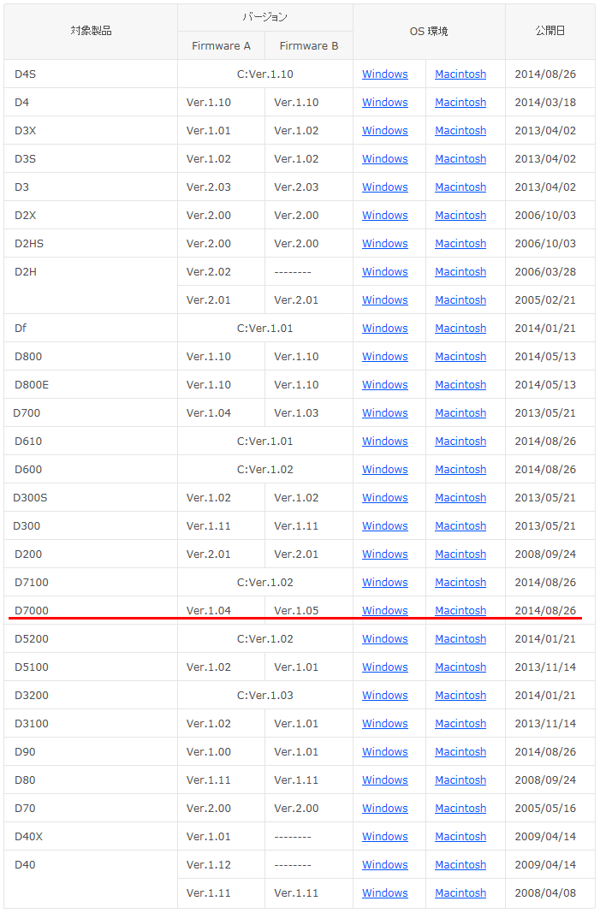This screenshot has height=913, width=600.
Task: Open the Macintosh download for D800E
Action: 460,384
